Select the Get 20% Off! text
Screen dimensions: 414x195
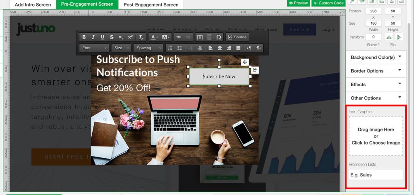124,88
